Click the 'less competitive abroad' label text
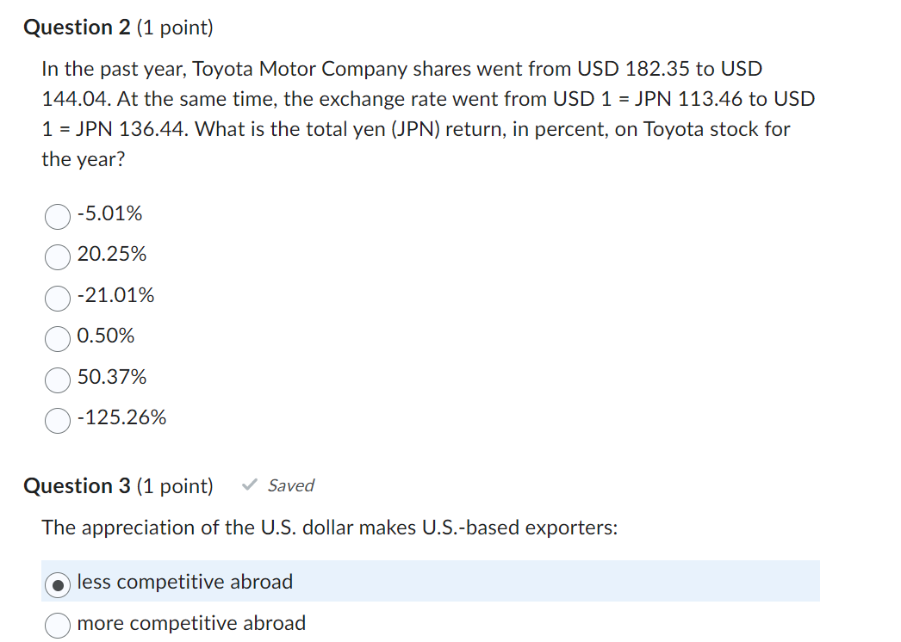 [185, 582]
